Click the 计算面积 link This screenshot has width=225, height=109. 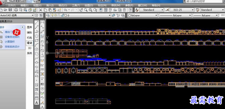pyautogui.click(x=10, y=42)
